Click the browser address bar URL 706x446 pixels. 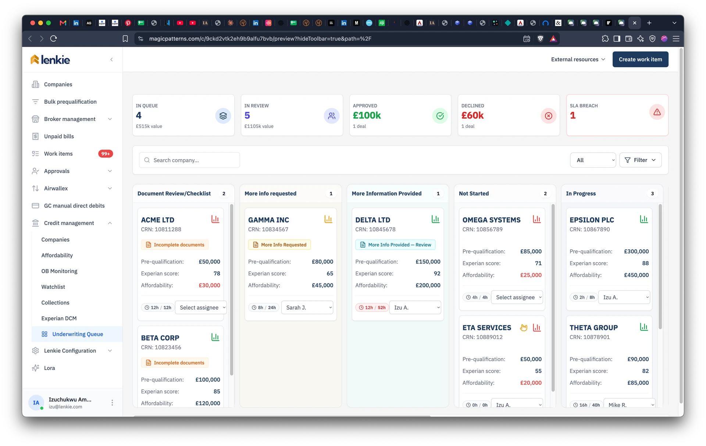click(x=260, y=39)
